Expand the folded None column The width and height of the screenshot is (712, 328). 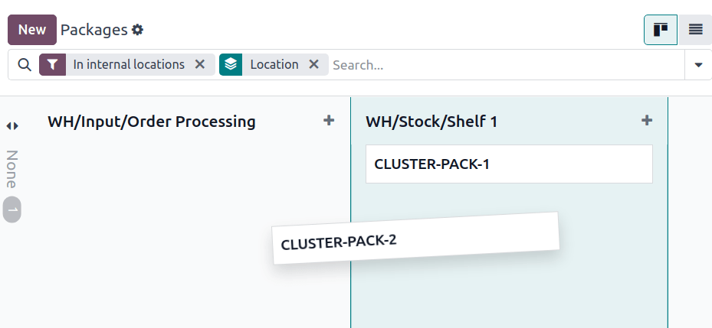click(x=12, y=125)
